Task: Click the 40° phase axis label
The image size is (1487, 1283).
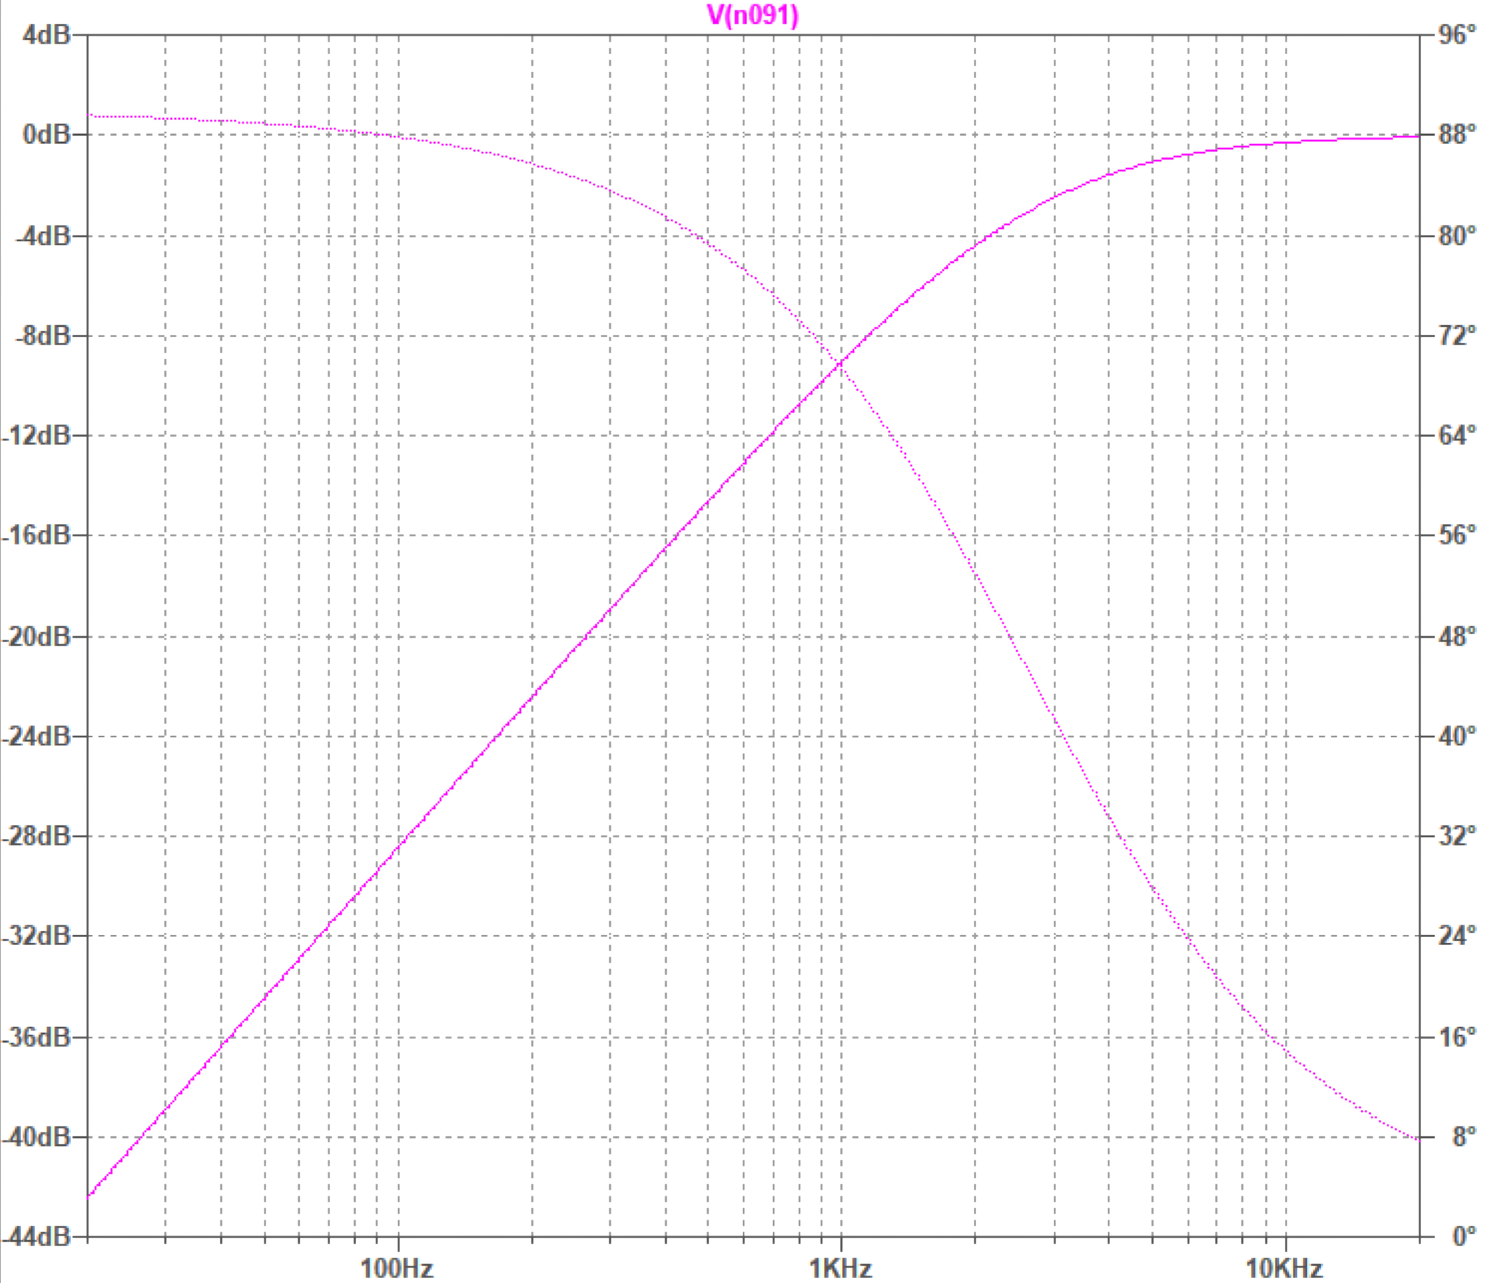Action: (x=1457, y=736)
